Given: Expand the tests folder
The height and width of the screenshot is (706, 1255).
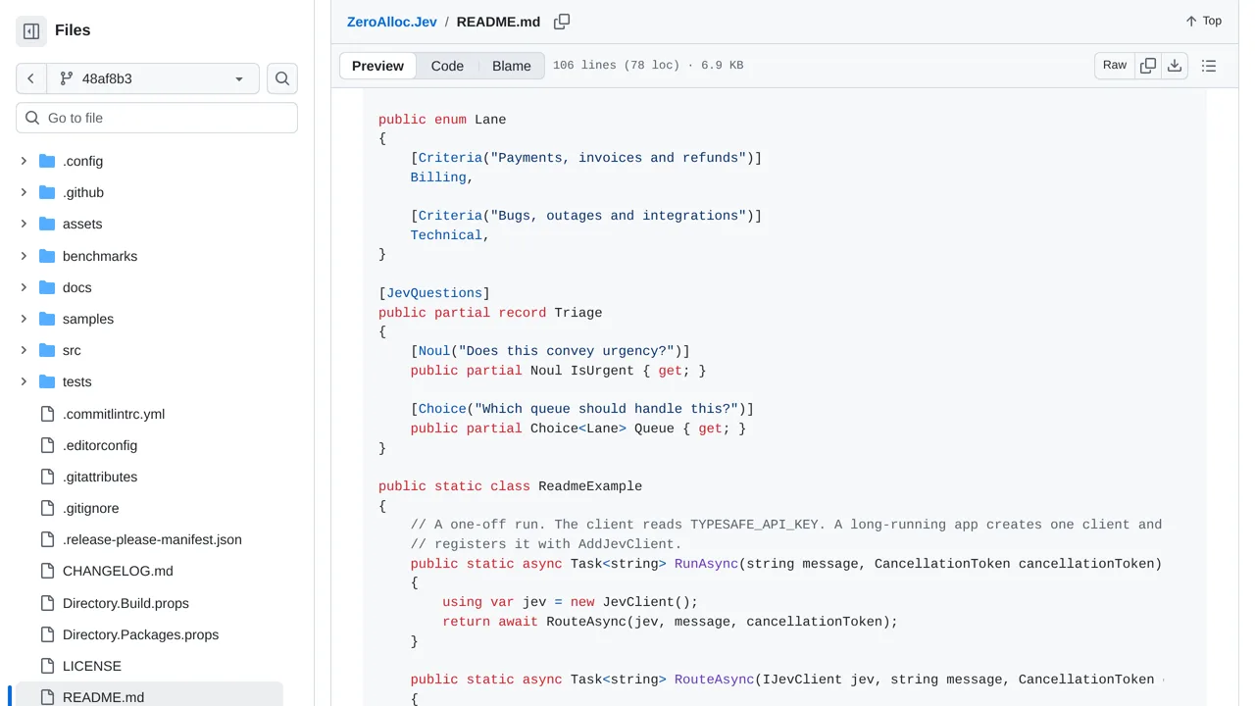Looking at the screenshot, I should (24, 381).
